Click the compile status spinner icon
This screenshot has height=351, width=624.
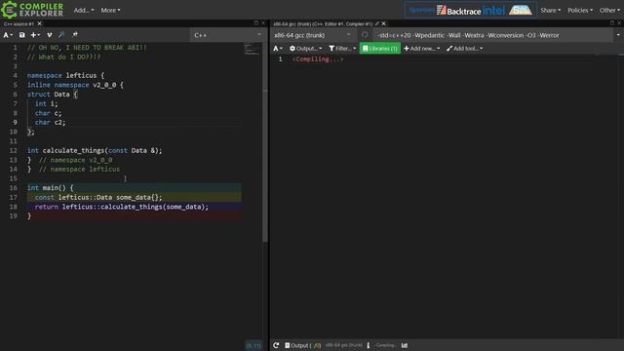click(x=365, y=35)
